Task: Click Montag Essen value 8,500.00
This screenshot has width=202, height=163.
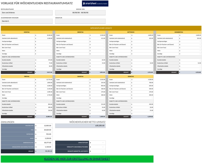Action: click(44, 35)
